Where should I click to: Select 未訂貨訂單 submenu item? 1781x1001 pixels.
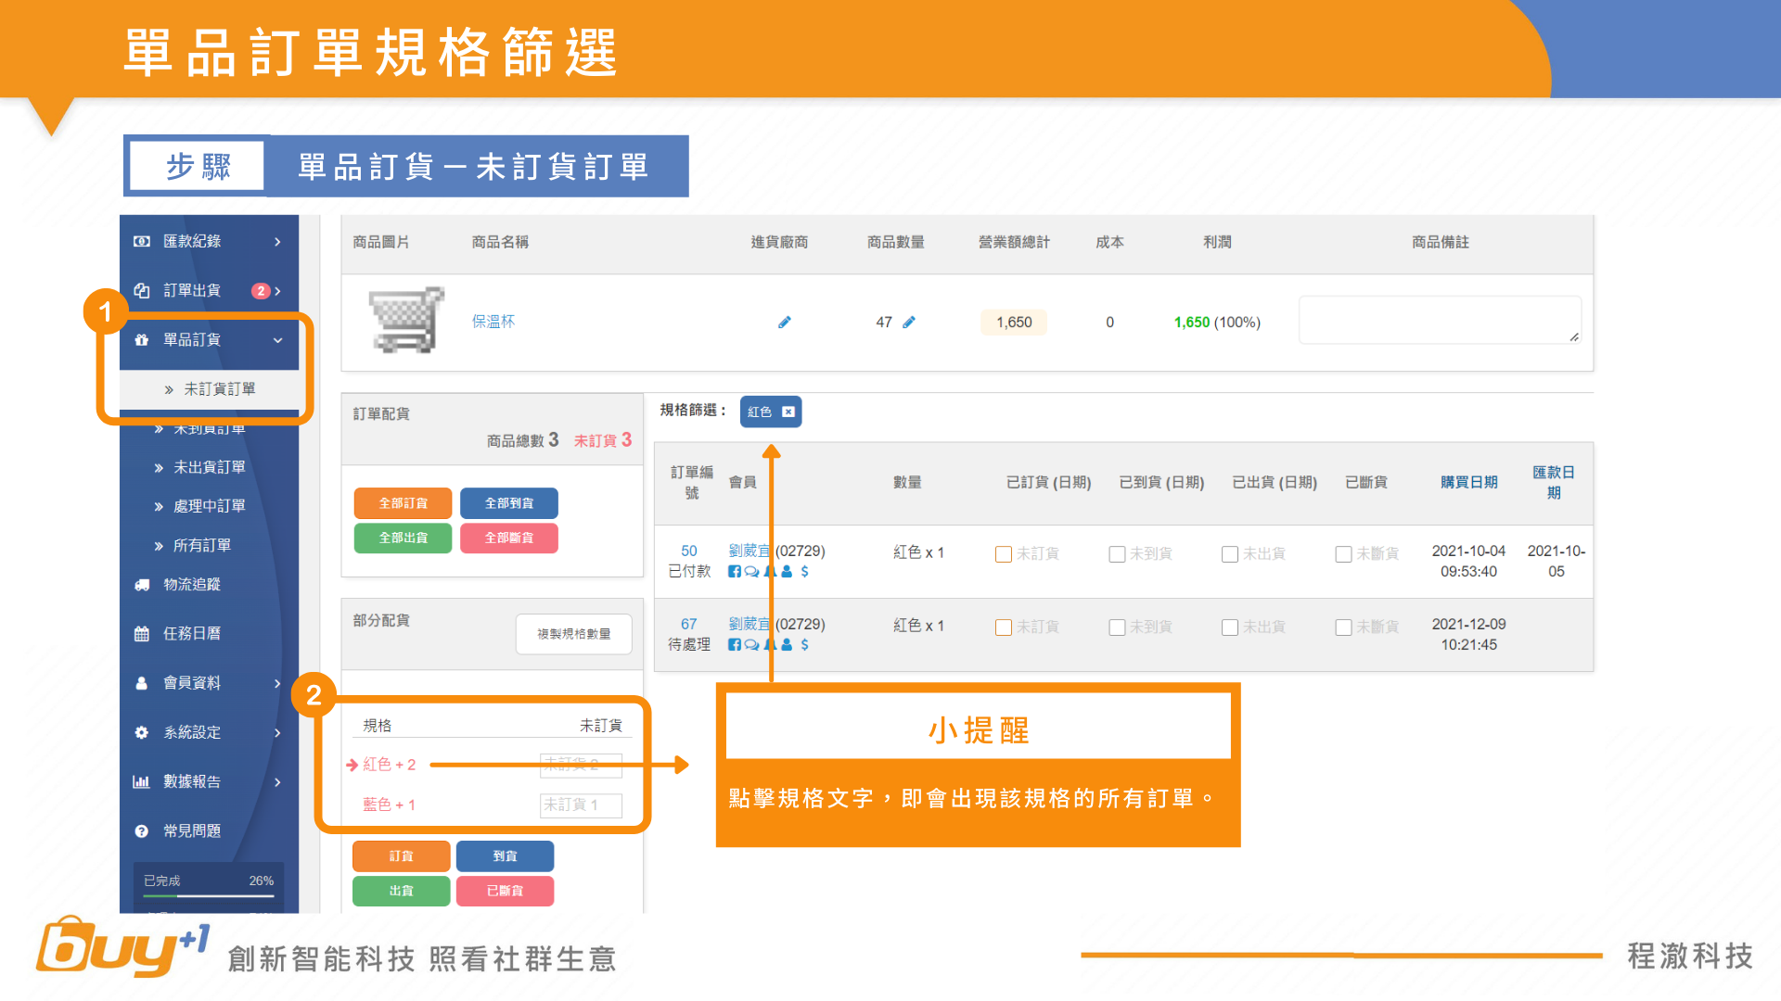pos(219,389)
